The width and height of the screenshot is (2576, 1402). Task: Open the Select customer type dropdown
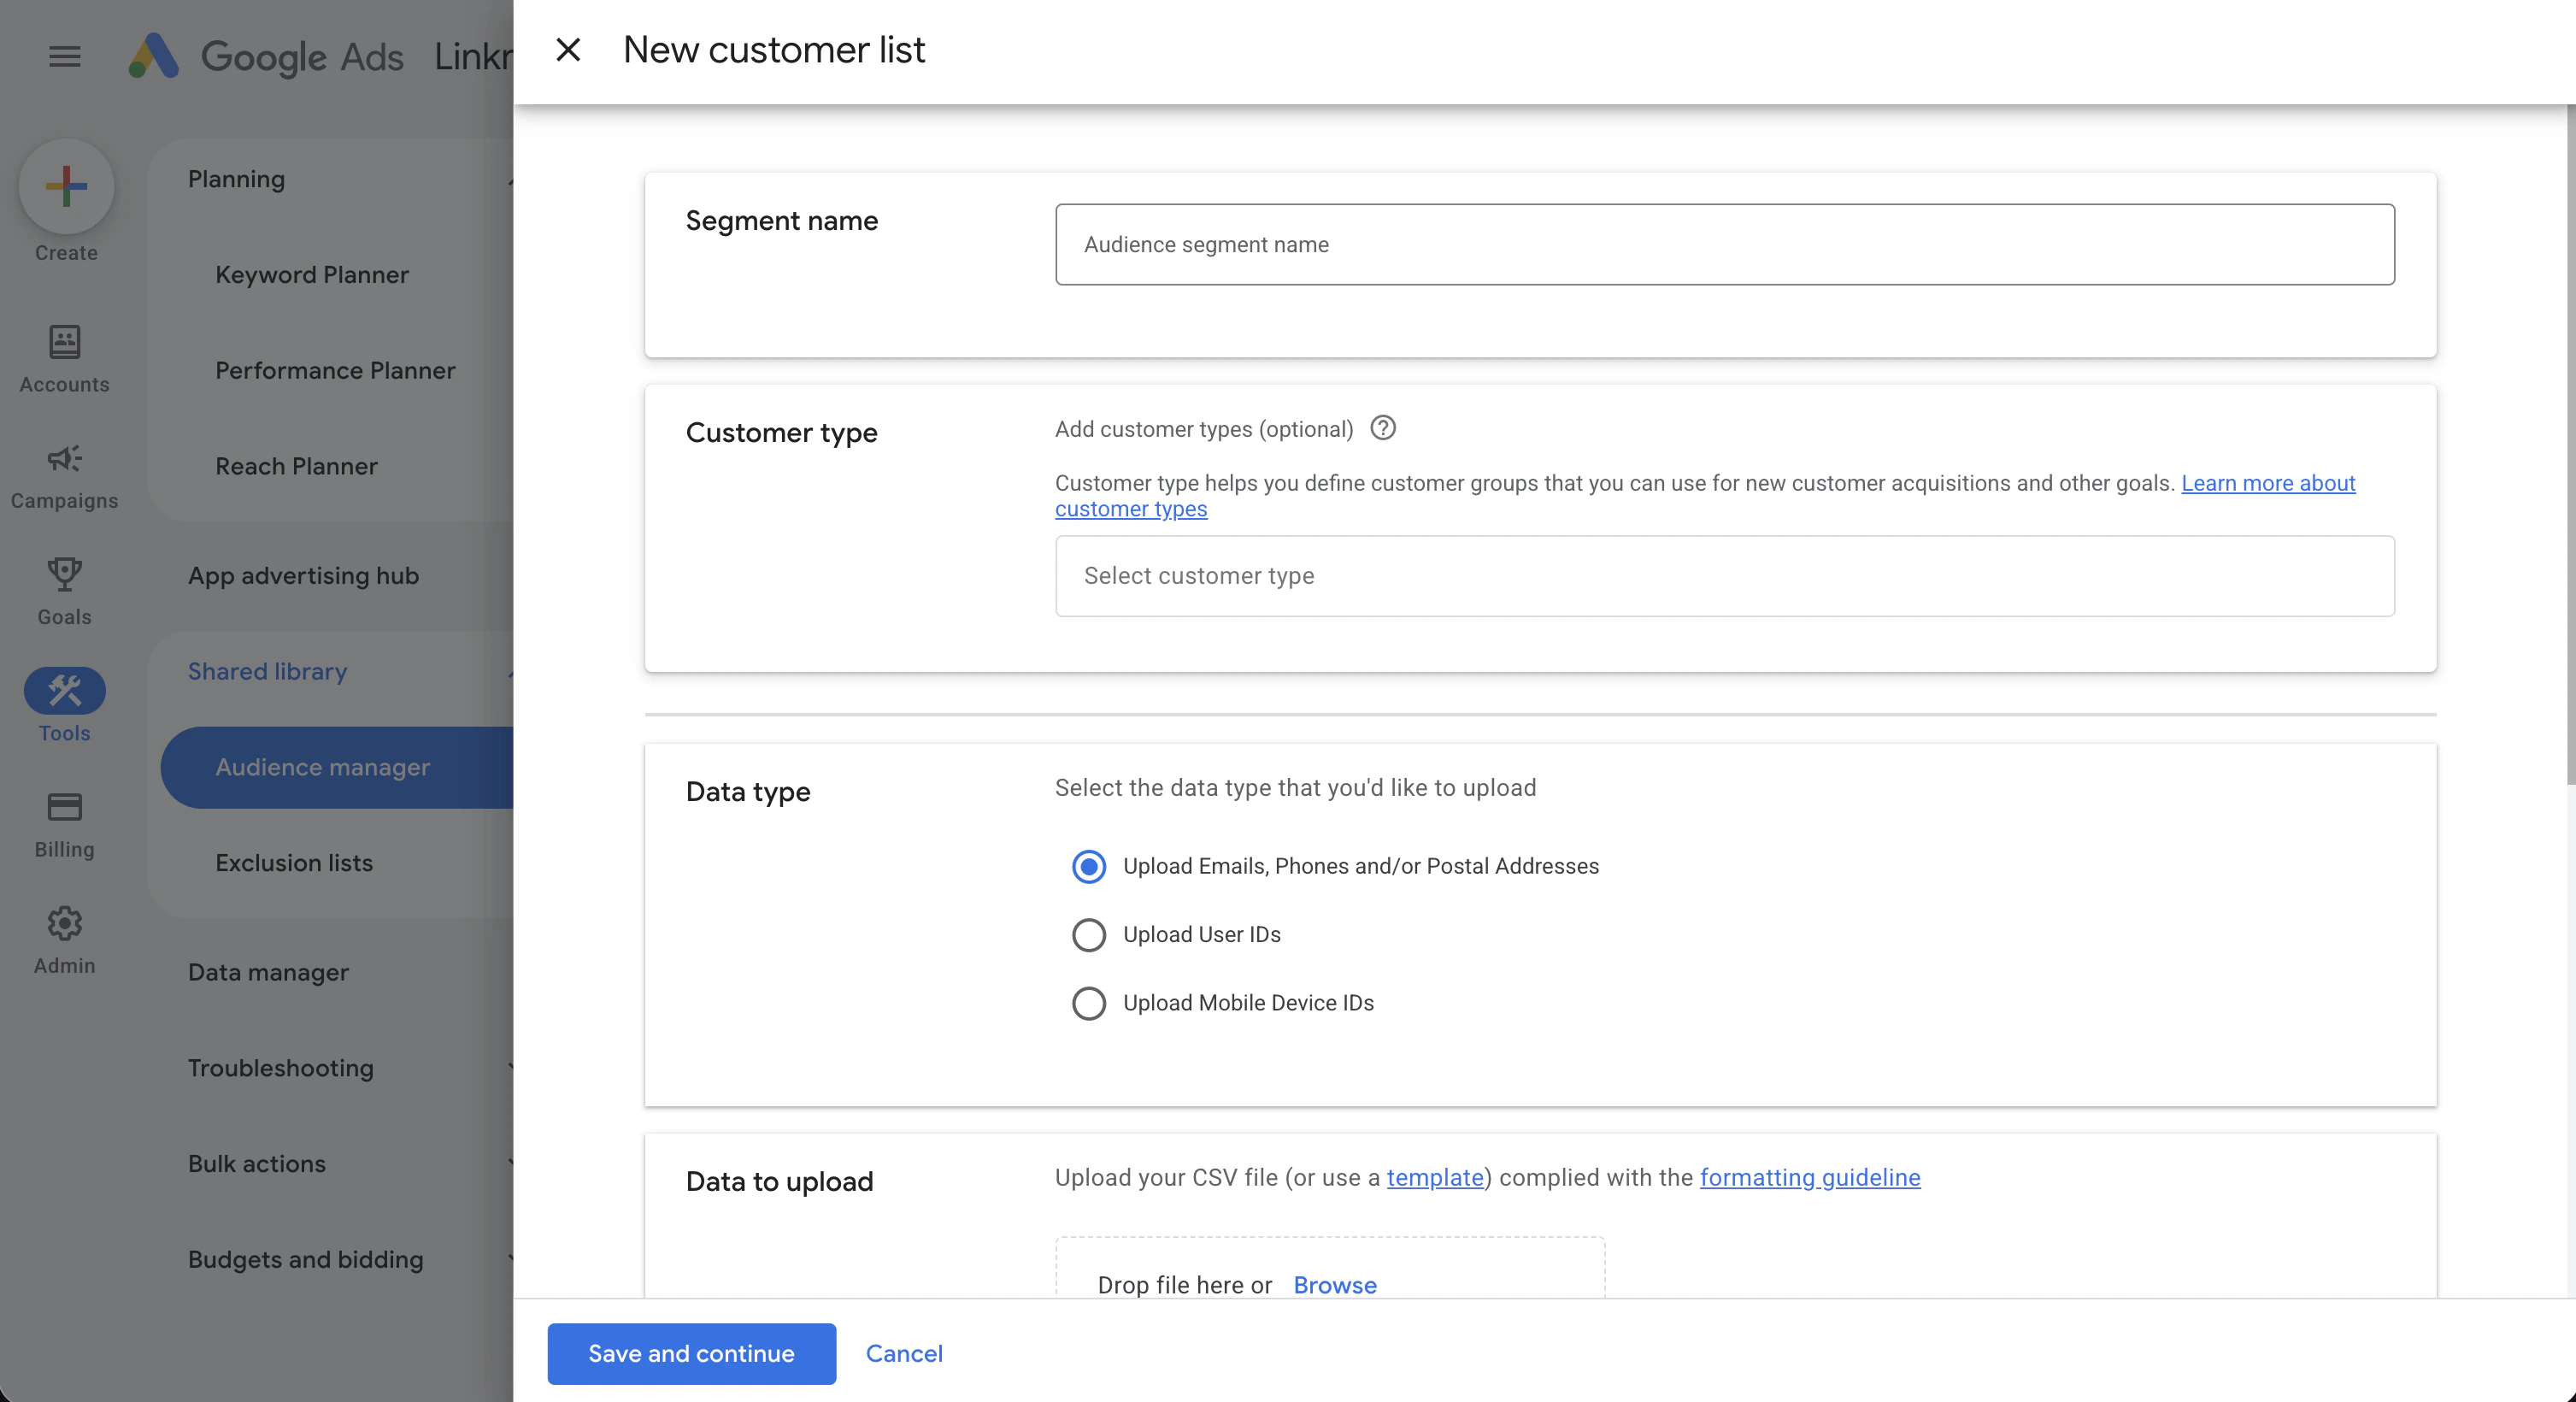point(1724,576)
